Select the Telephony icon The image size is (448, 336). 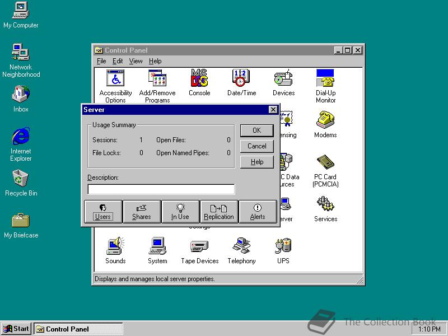241,246
